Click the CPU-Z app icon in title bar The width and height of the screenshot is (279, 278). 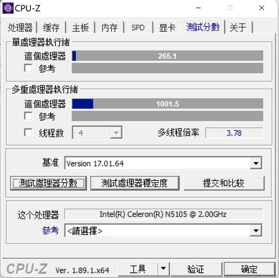(x=8, y=8)
